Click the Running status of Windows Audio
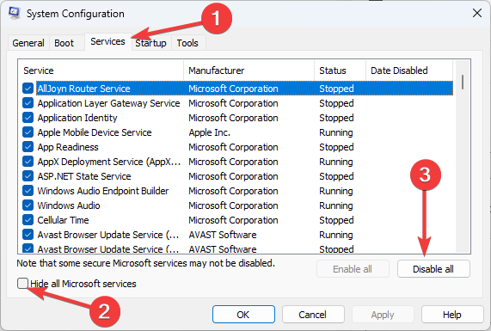The height and width of the screenshot is (331, 491). [336, 205]
